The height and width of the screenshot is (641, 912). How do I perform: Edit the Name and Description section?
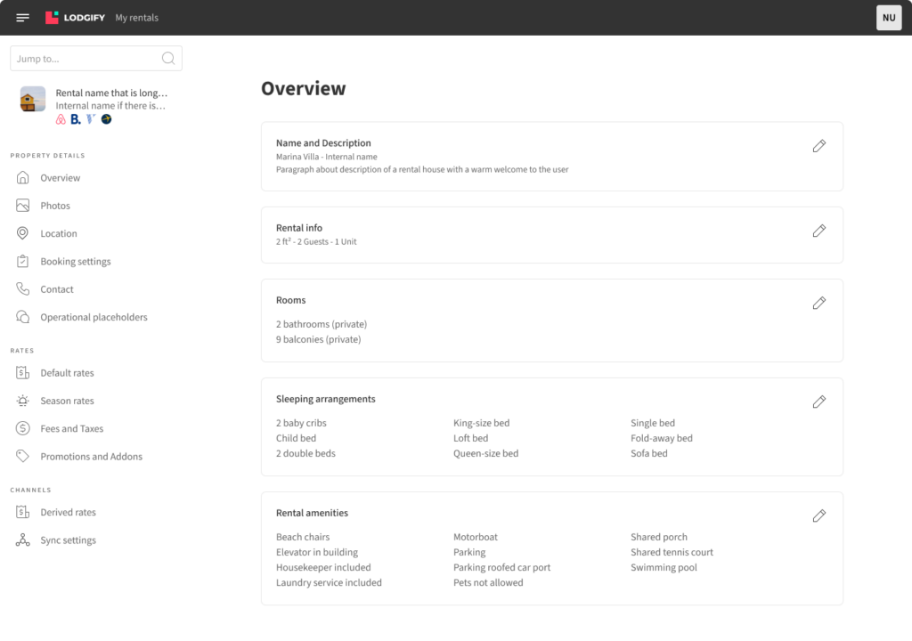(819, 146)
